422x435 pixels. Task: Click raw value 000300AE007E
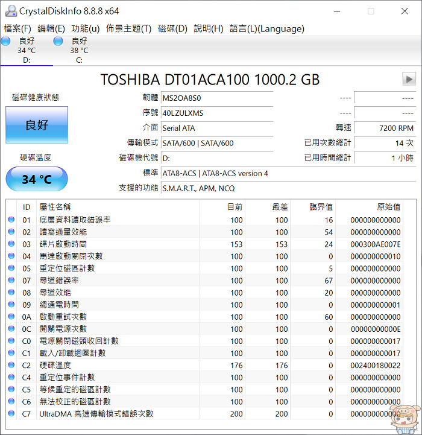point(376,244)
